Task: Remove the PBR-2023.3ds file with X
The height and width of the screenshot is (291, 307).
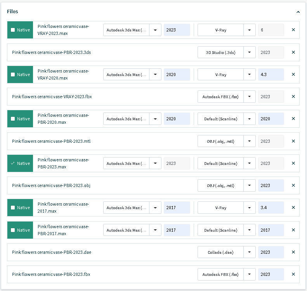Action: click(293, 52)
